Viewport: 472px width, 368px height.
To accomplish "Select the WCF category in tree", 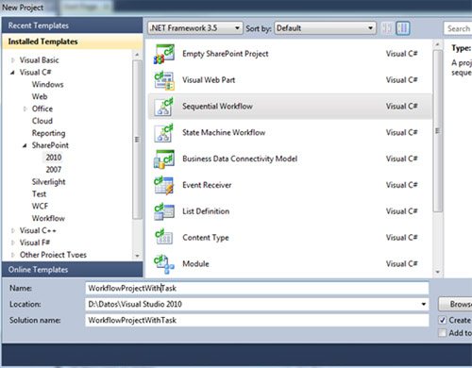I will tap(40, 207).
